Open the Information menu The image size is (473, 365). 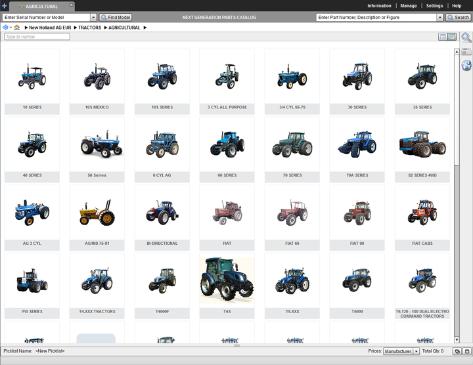pos(379,6)
